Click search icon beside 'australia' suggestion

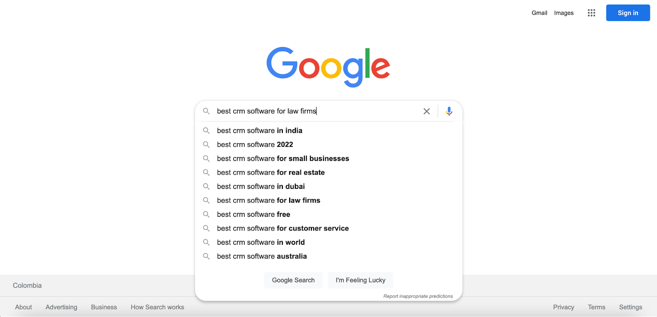207,256
